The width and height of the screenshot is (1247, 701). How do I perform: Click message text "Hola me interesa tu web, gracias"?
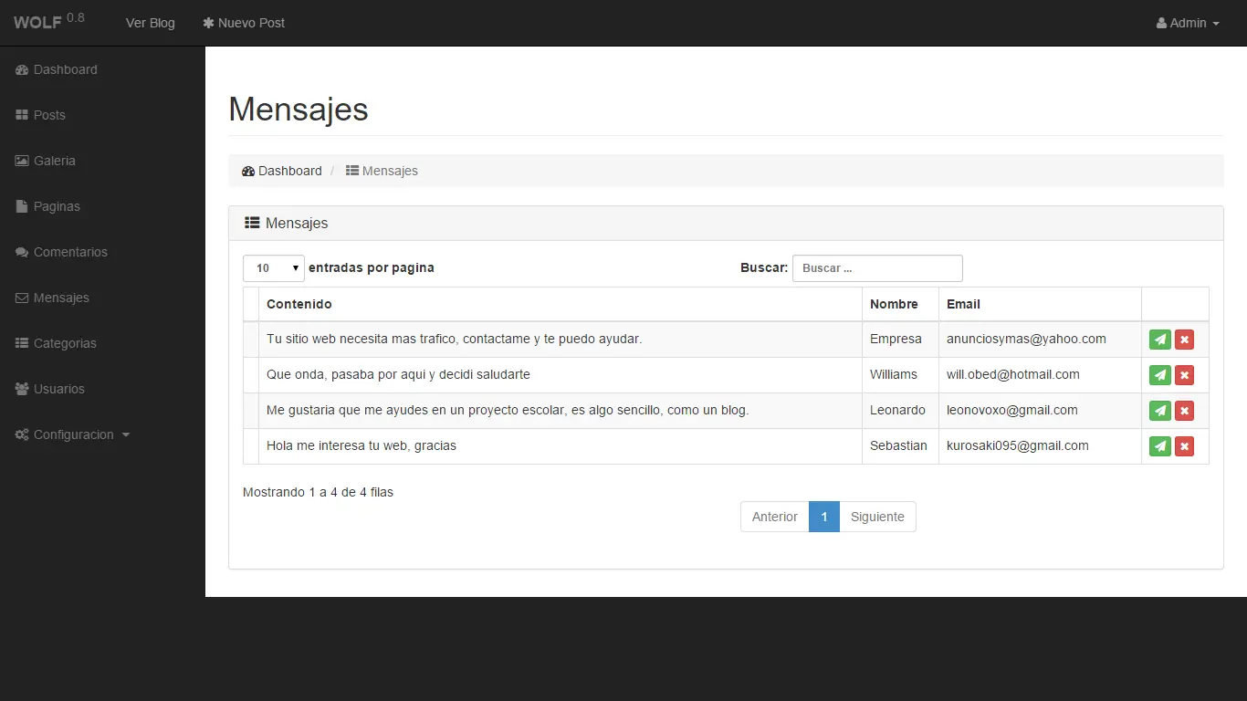tap(362, 445)
